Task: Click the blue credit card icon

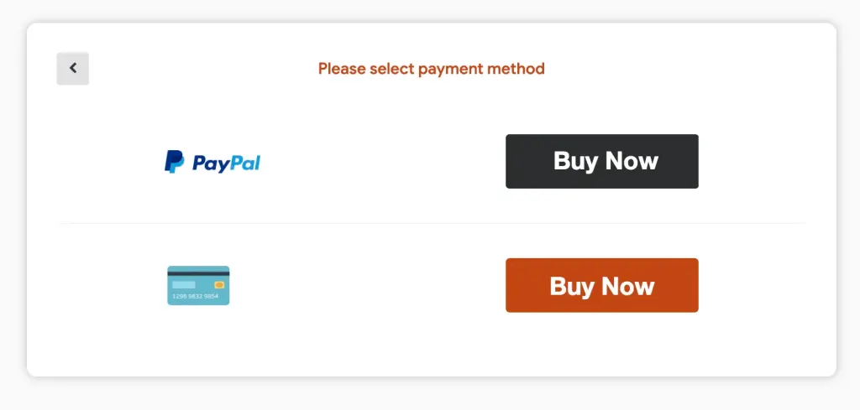Action: pos(198,285)
